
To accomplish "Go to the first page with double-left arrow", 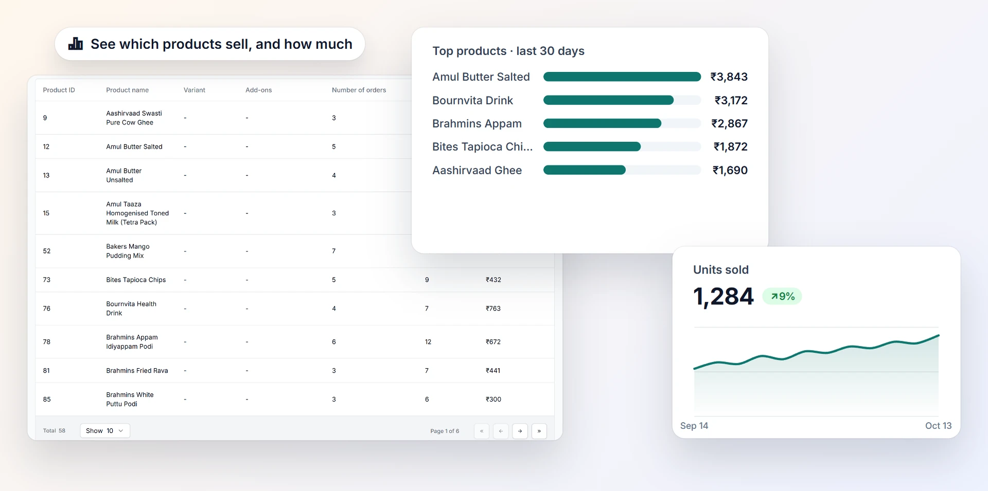I will click(482, 431).
